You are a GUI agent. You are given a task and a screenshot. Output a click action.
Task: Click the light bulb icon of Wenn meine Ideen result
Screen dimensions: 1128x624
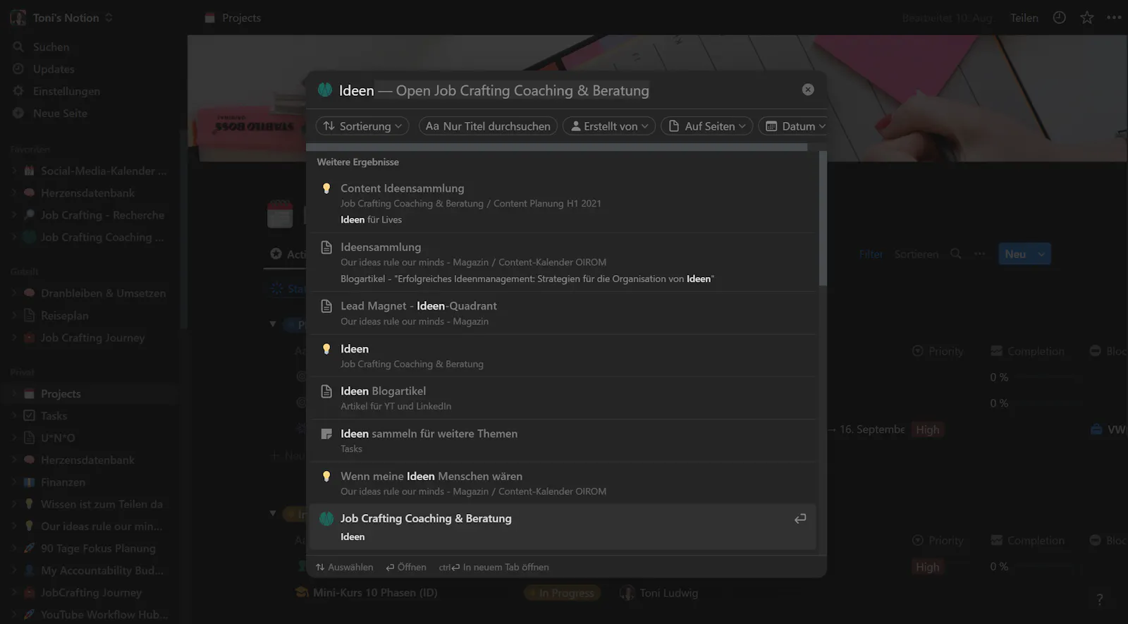326,476
